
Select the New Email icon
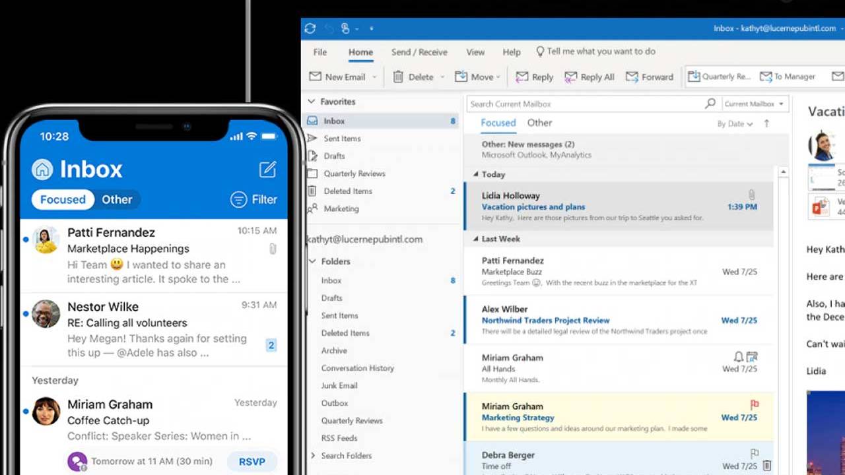point(316,77)
